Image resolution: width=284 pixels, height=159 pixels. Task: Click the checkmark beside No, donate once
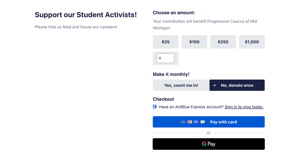coord(215,85)
